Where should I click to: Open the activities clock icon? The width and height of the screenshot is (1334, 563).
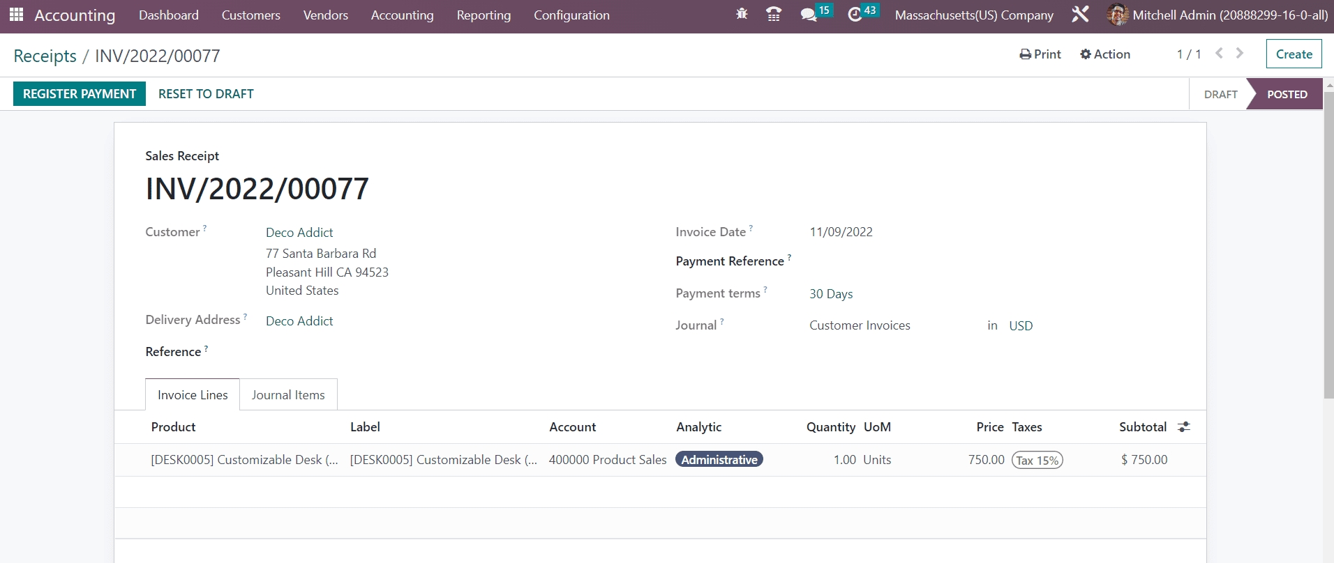pos(855,15)
